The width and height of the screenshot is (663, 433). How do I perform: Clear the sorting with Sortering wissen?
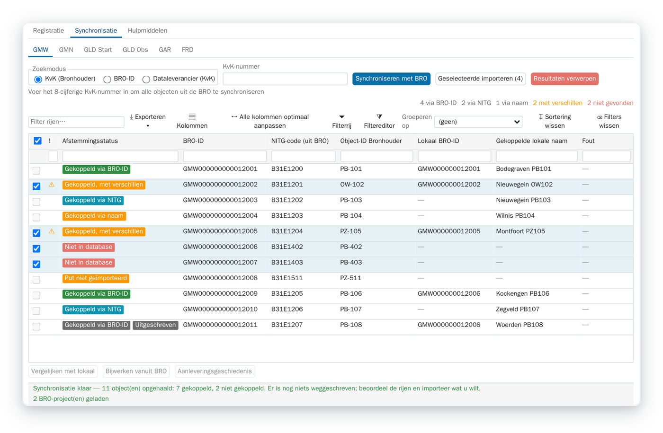click(x=555, y=121)
